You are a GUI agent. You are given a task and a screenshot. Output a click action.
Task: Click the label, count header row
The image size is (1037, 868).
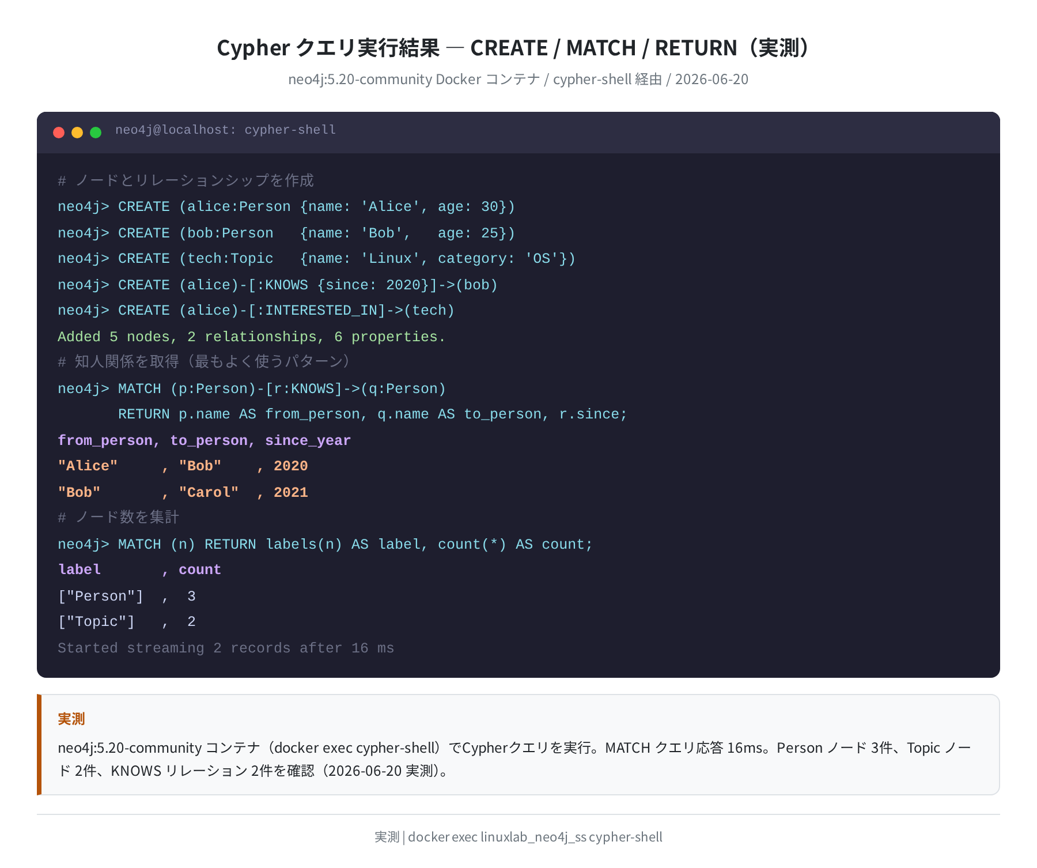[x=139, y=570]
